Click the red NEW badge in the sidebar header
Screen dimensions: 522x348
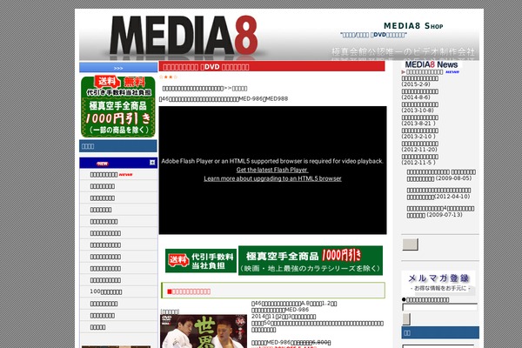coord(102,164)
